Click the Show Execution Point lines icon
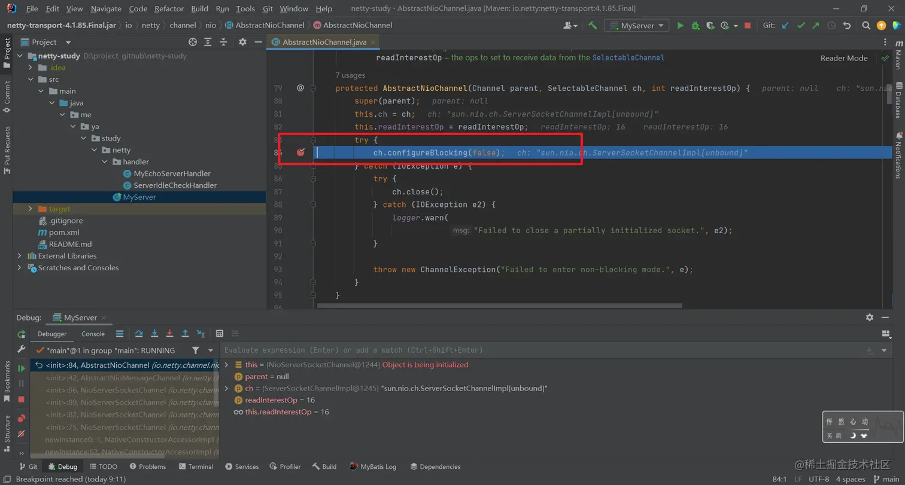The width and height of the screenshot is (905, 485). click(x=120, y=334)
